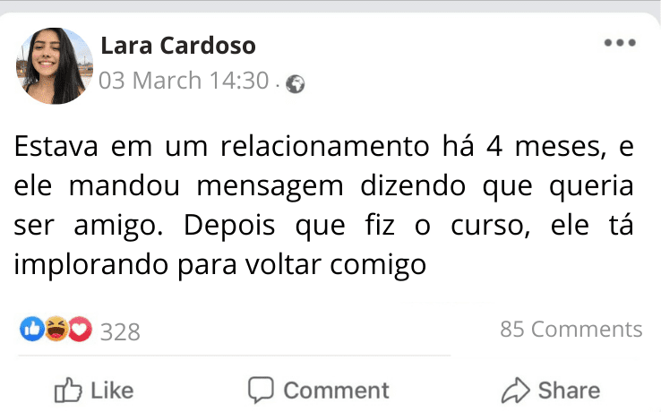Click the speech bubble Comment icon
The image size is (661, 412).
[261, 391]
